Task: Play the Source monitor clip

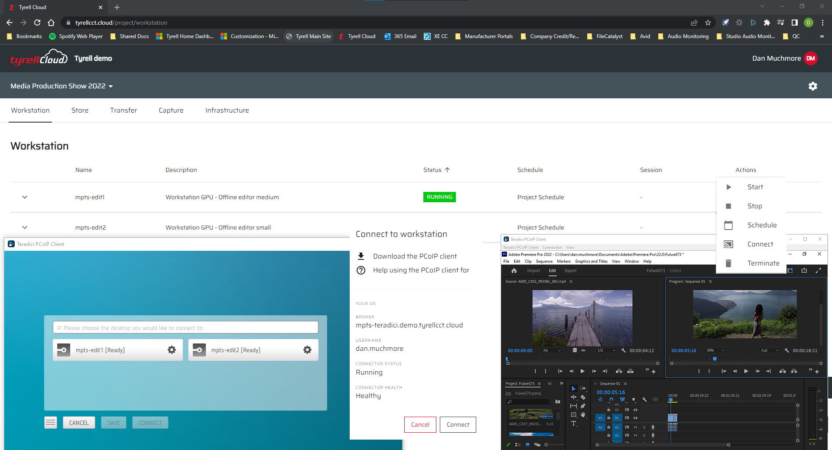Action: [x=582, y=371]
